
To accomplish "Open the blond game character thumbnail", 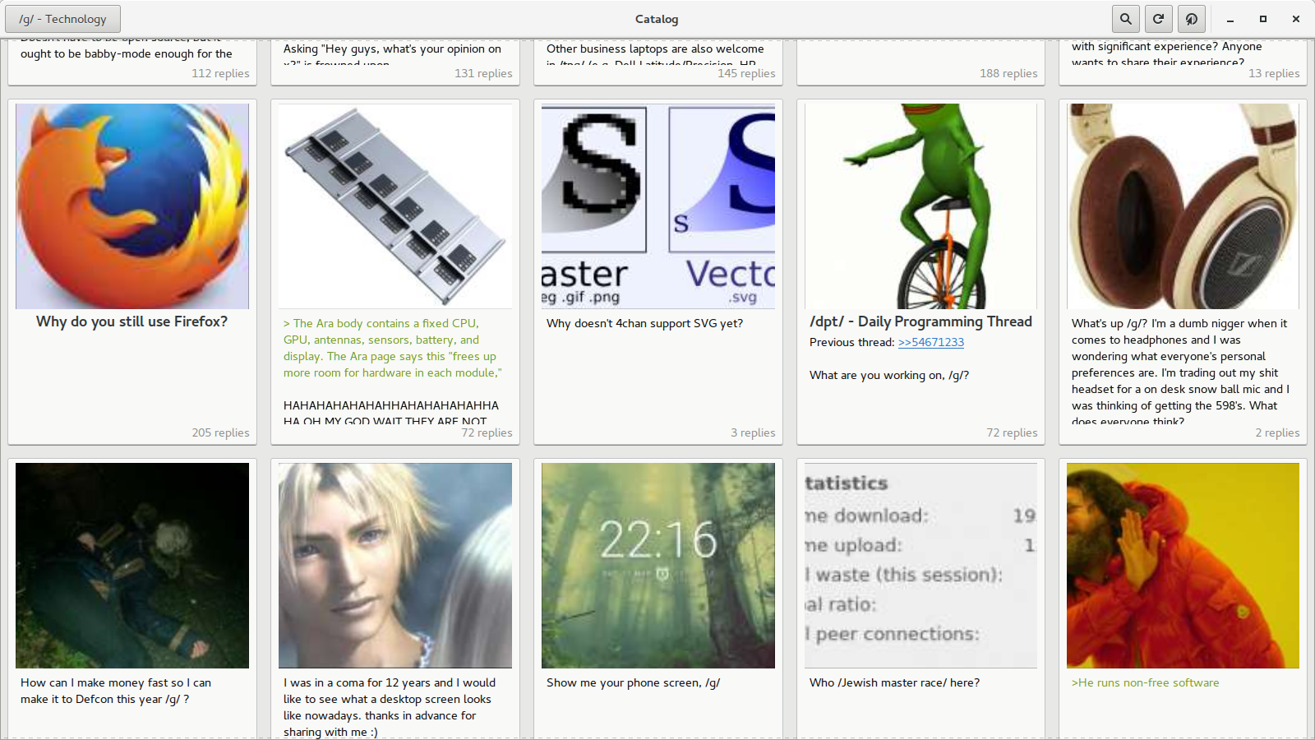I will 395,566.
